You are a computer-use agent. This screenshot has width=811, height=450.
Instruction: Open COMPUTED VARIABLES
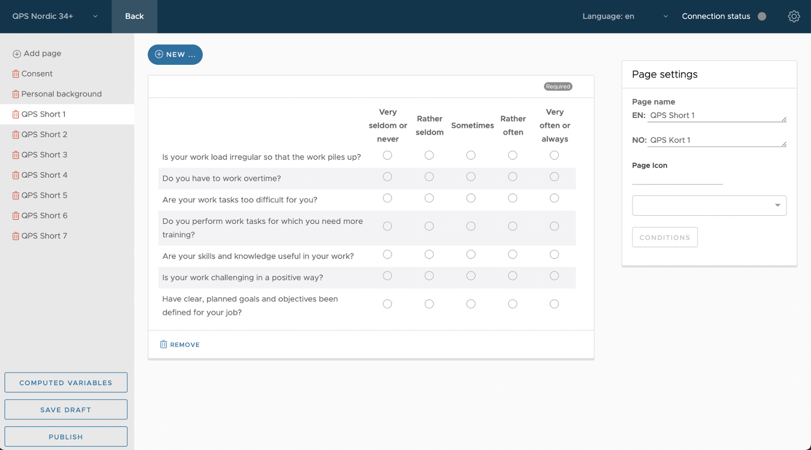click(x=66, y=383)
